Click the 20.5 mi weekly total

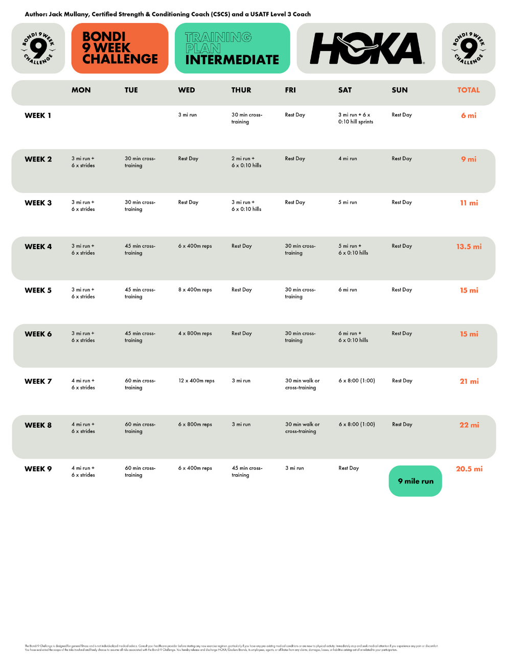tap(469, 469)
